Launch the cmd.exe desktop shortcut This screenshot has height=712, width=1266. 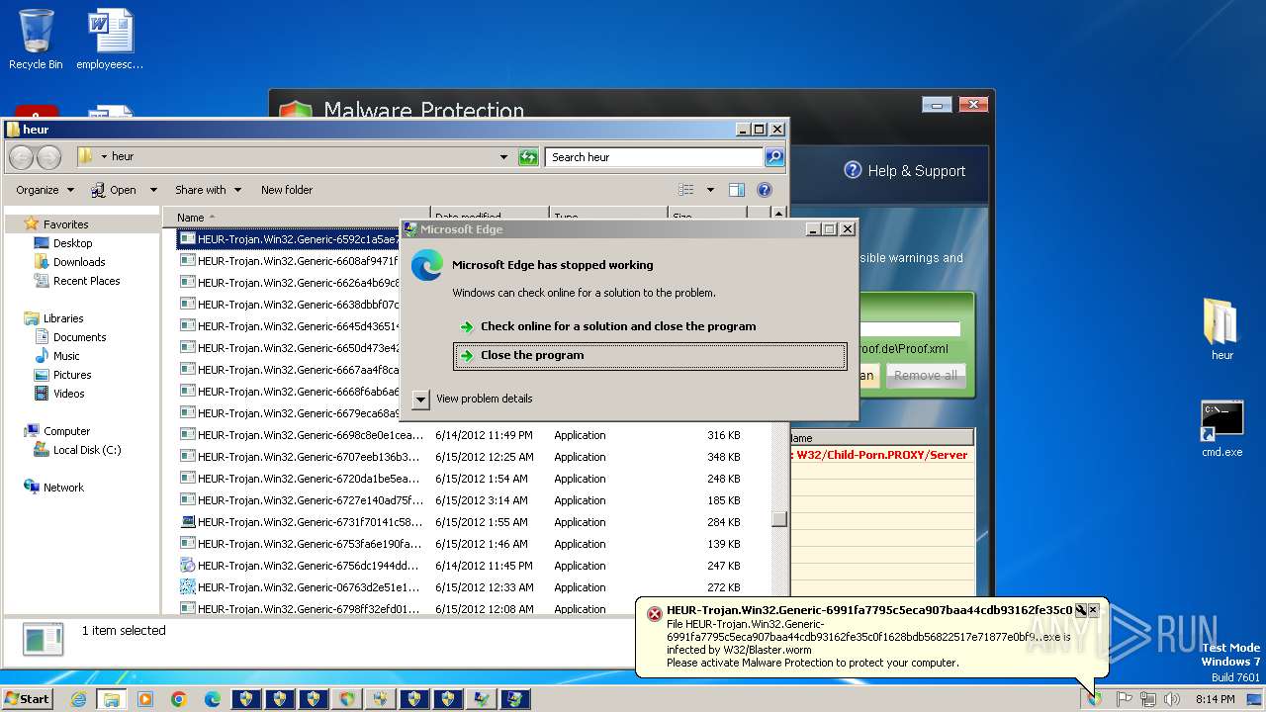point(1221,428)
